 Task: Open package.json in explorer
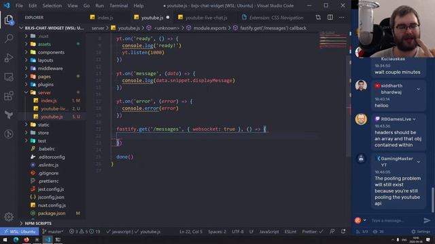[x=52, y=213]
